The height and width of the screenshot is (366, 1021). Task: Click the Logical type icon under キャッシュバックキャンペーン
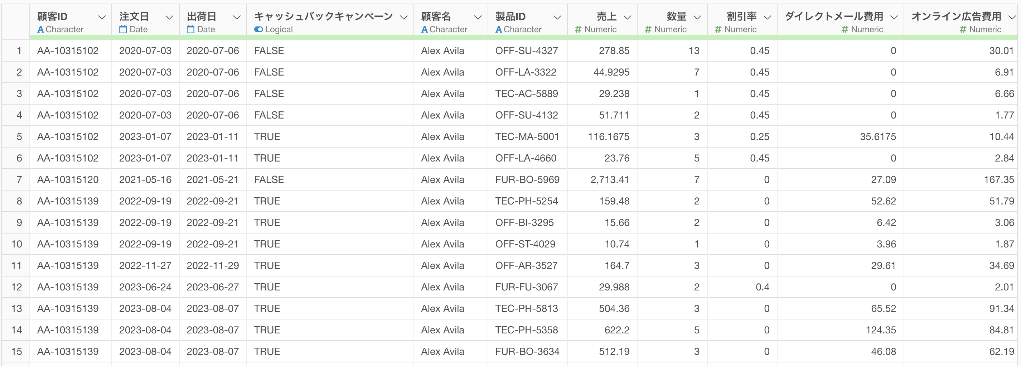tap(258, 29)
